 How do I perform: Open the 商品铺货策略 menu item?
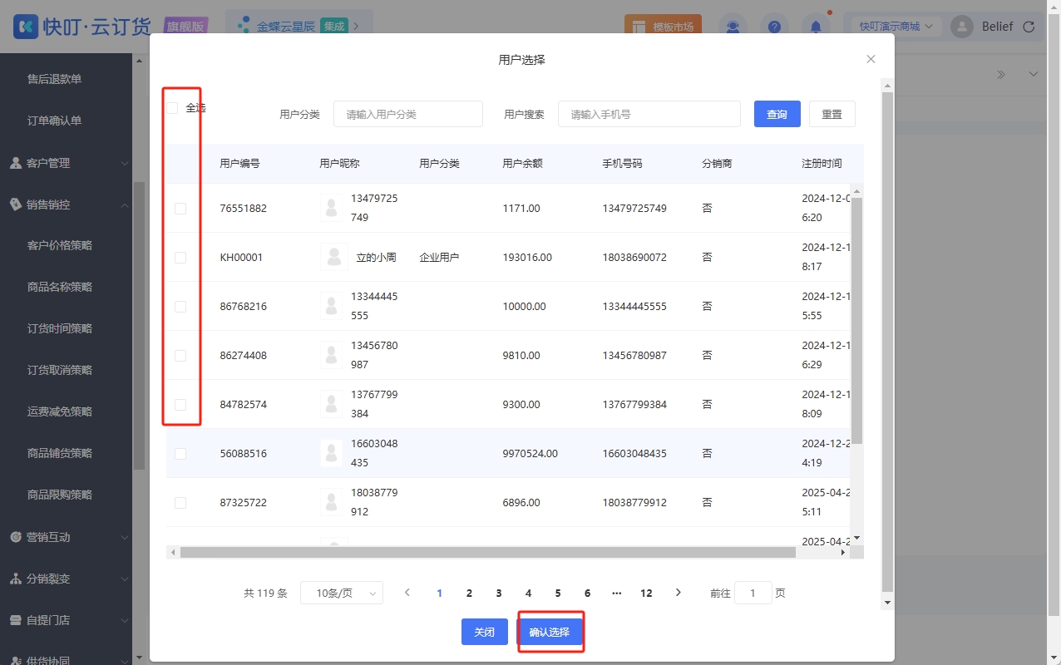pyautogui.click(x=60, y=453)
